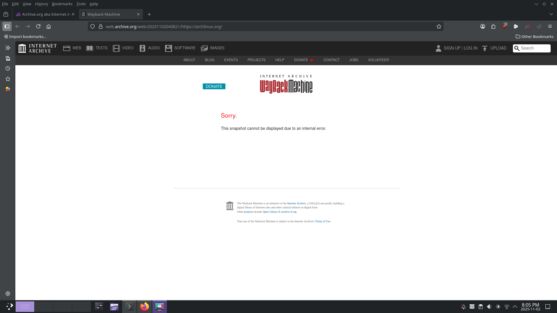557x313 pixels.
Task: Switch to the Archive.org aka Internet Archive tab
Action: point(44,14)
